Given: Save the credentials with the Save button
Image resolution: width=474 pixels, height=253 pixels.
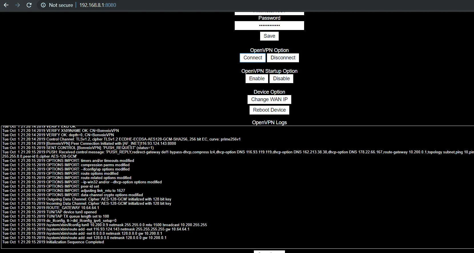Looking at the screenshot, I should pos(269,36).
